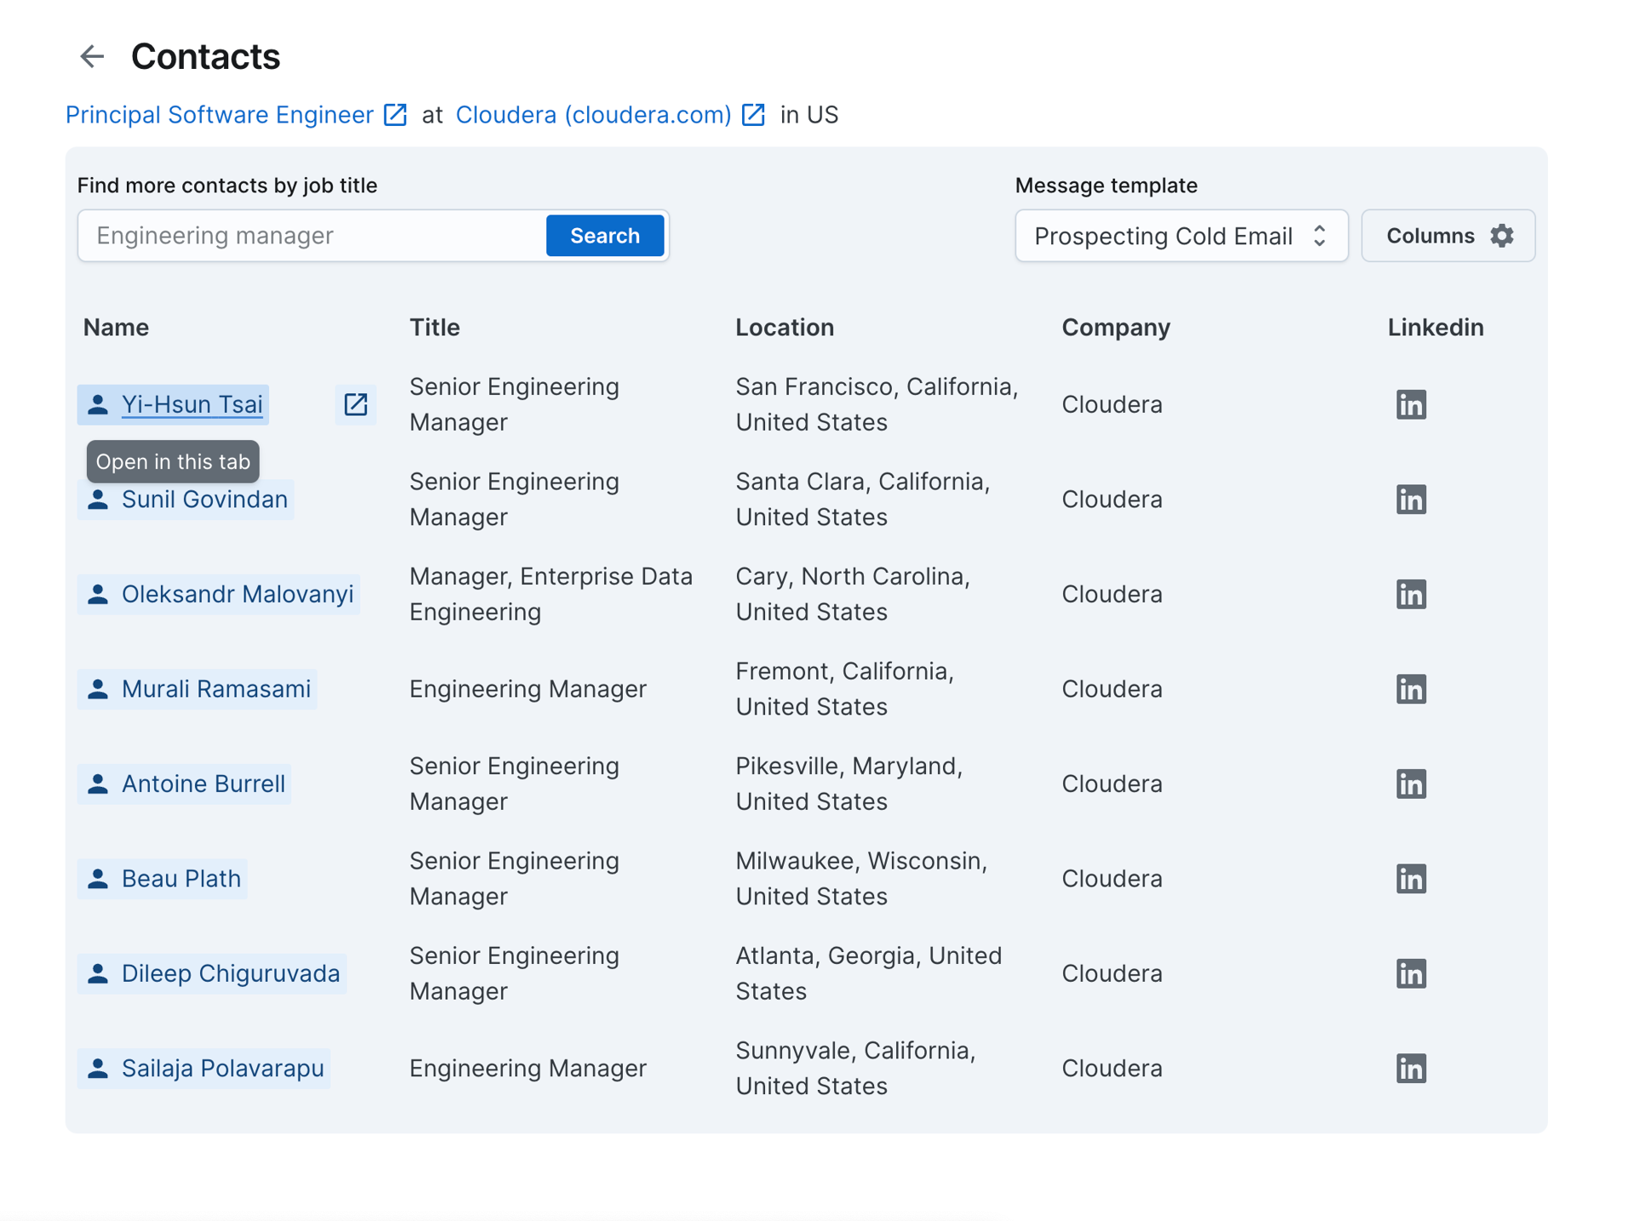Viewport: 1634px width, 1221px height.
Task: Open LinkedIn profile for Dileep Chiguruvada
Action: 1411,974
